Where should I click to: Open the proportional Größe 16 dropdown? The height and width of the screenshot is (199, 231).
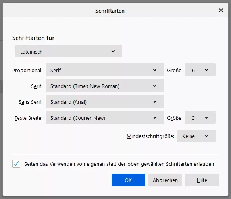click(x=200, y=70)
